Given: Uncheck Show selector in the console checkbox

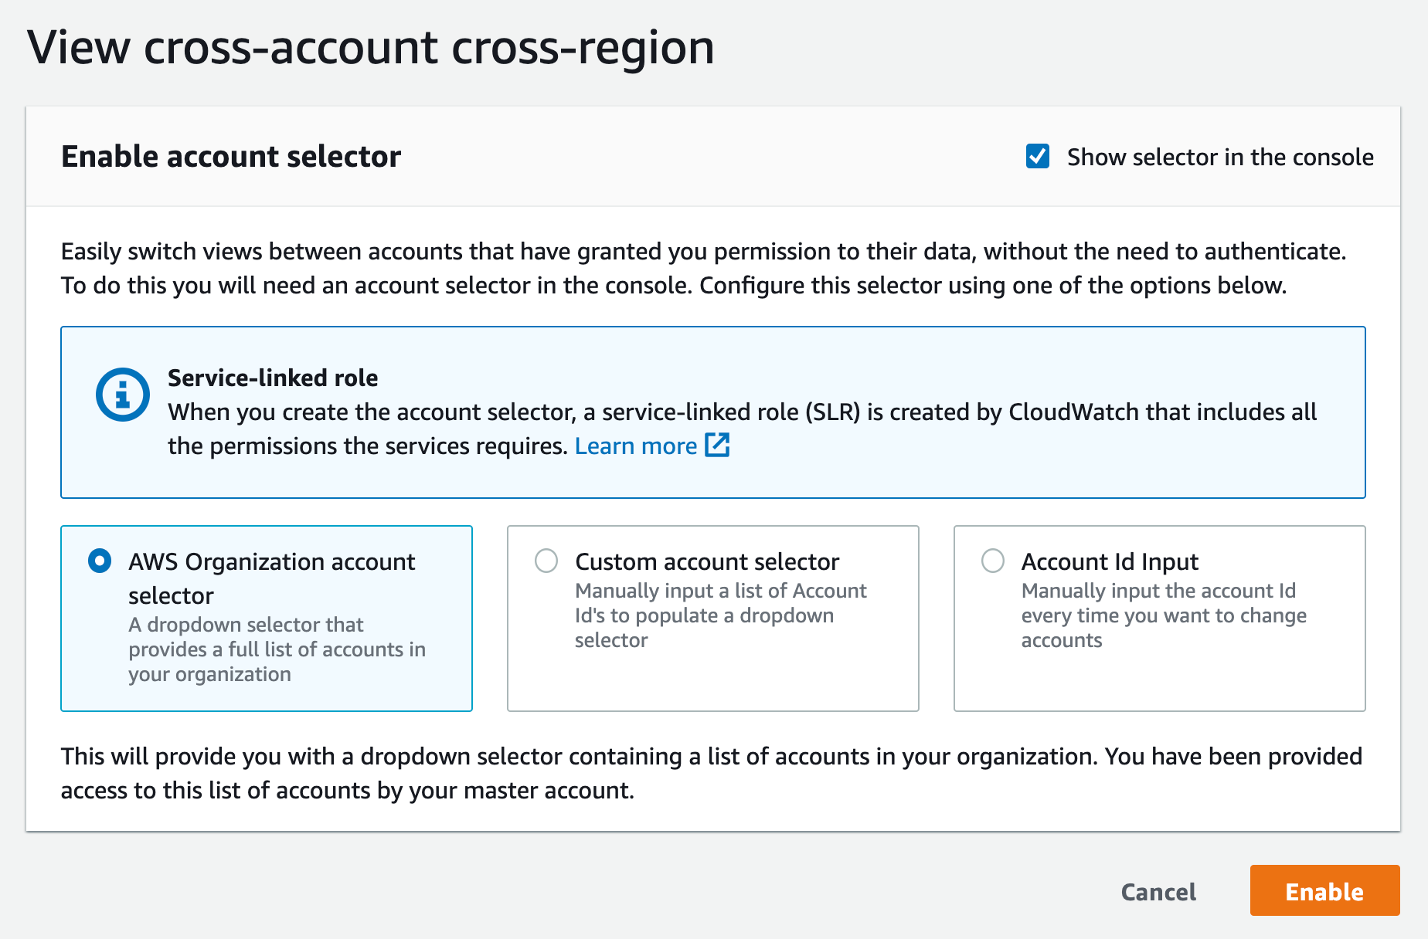Looking at the screenshot, I should [1037, 156].
